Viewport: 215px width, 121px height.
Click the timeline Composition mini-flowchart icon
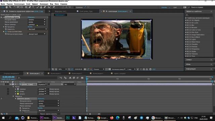tap(61, 78)
